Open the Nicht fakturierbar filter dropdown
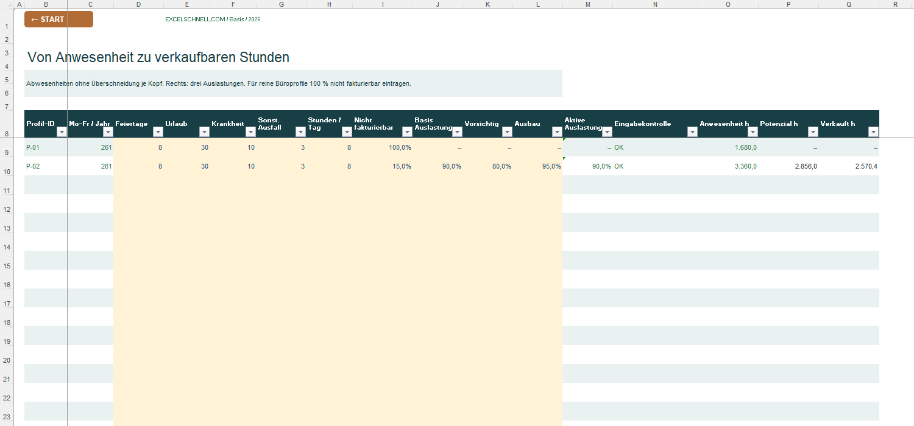Screen dimensions: 914x426 (x=407, y=132)
